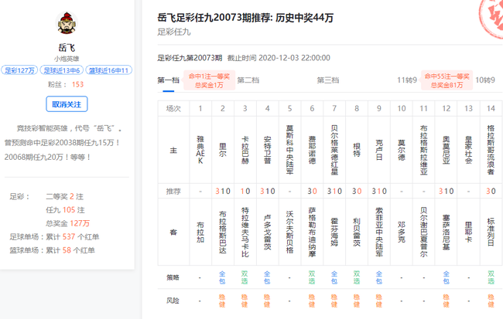Viewport: 503px width, 319px height.
Task: Click the 稳健 risk label under match 7
Action: coord(334,300)
